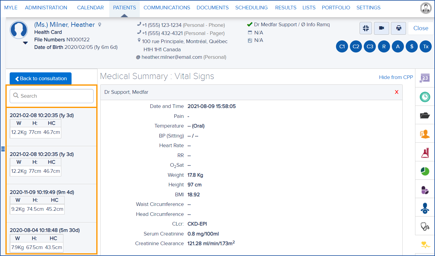
Task: Open the medication pills icon in sidebar
Action: click(425, 190)
